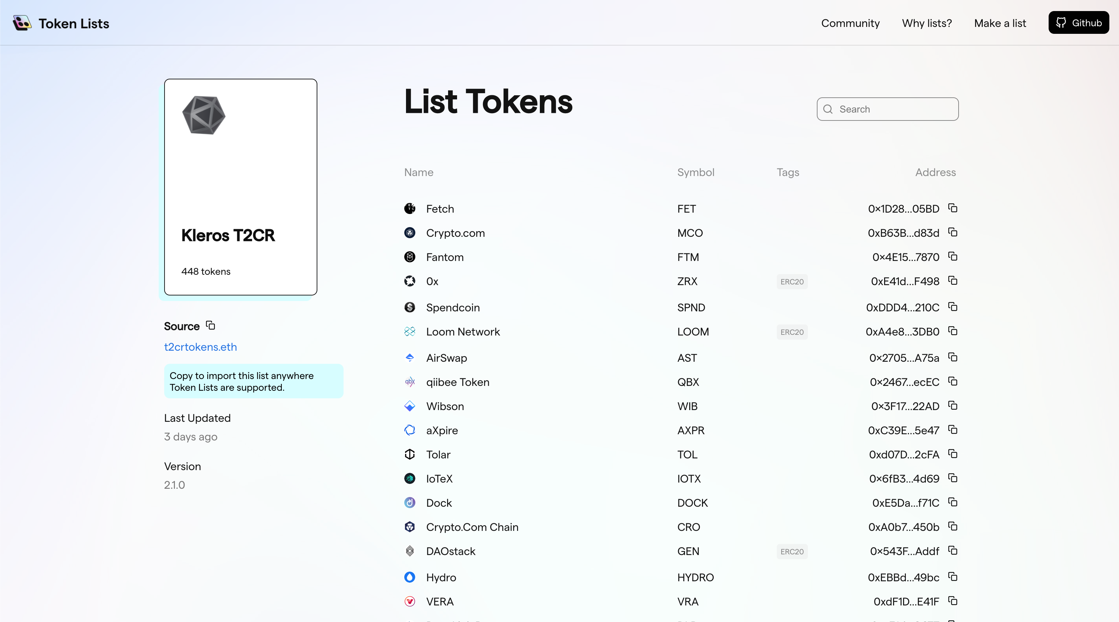Viewport: 1119px width, 622px height.
Task: Click the Crypto.com token logo
Action: (x=410, y=233)
